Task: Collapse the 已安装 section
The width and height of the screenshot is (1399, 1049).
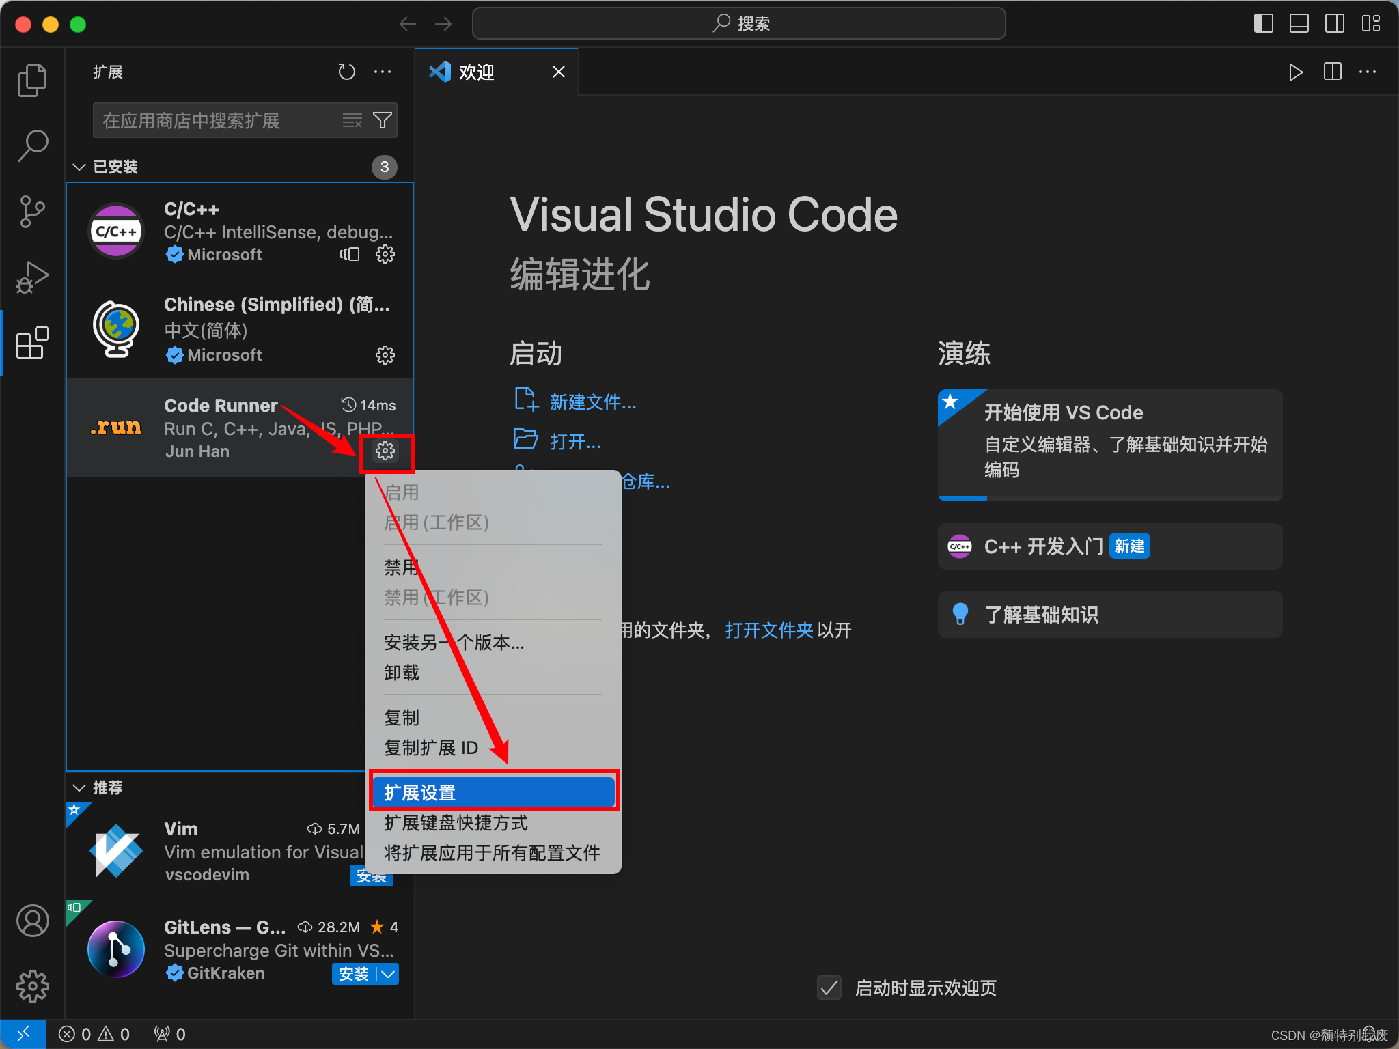Action: click(x=79, y=167)
